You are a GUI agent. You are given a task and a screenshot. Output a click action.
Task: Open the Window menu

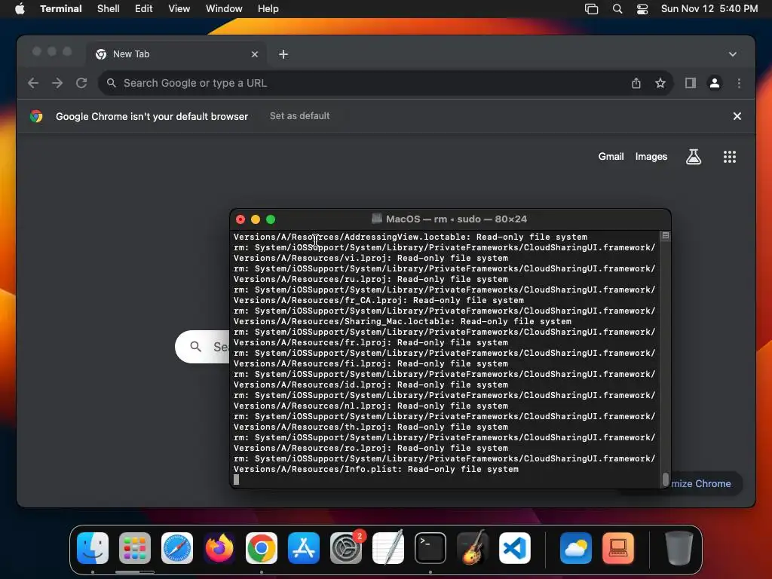pos(224,9)
